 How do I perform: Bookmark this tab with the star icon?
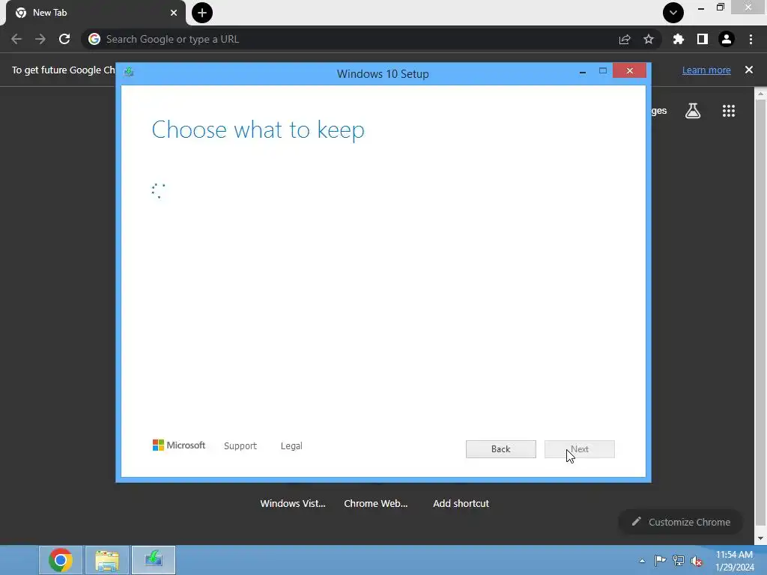click(x=649, y=39)
